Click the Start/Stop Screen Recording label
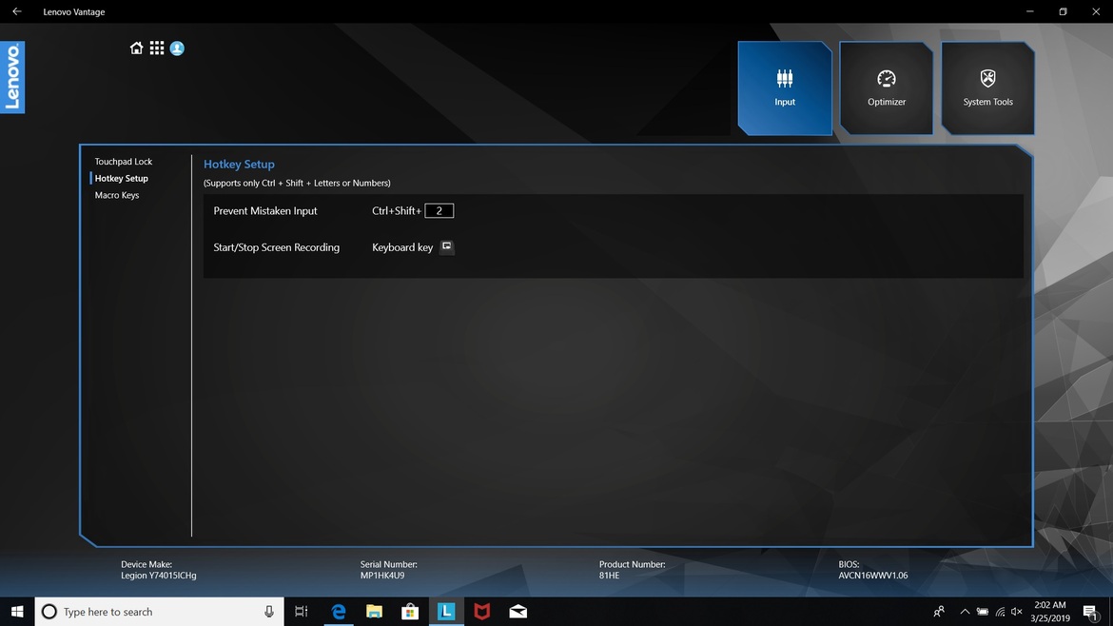Image resolution: width=1113 pixels, height=626 pixels. click(x=277, y=247)
